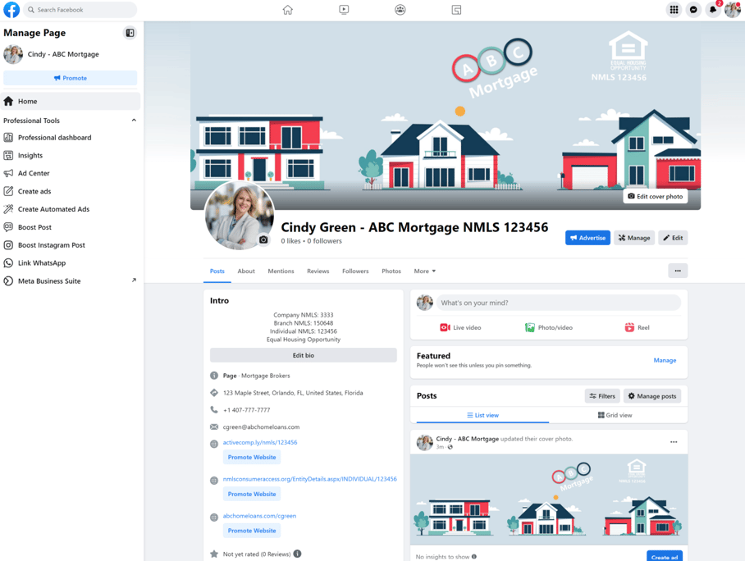Viewport: 745px width, 561px height.
Task: Open Watch from the top navigation
Action: (x=344, y=9)
